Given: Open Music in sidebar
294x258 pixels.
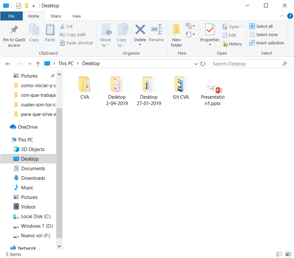Looking at the screenshot, I should (23, 187).
